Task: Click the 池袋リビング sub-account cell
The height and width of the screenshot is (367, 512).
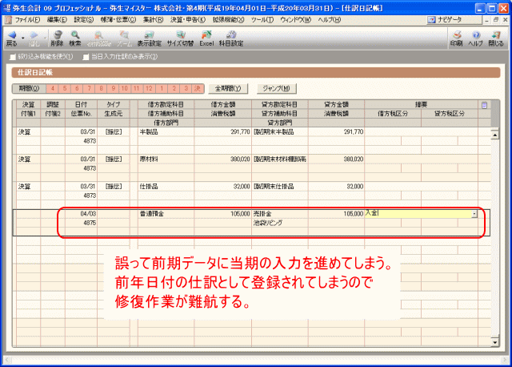Action: (x=279, y=223)
